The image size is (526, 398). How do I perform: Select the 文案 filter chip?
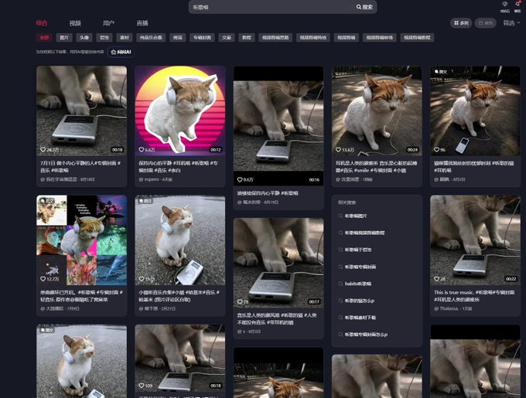click(x=227, y=38)
